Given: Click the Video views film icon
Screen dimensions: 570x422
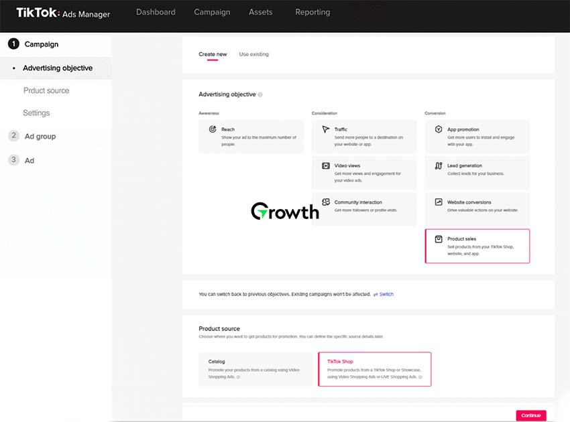Looking at the screenshot, I should [326, 166].
